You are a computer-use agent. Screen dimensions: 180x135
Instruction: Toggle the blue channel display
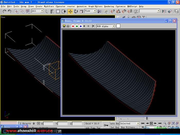click(x=81, y=26)
